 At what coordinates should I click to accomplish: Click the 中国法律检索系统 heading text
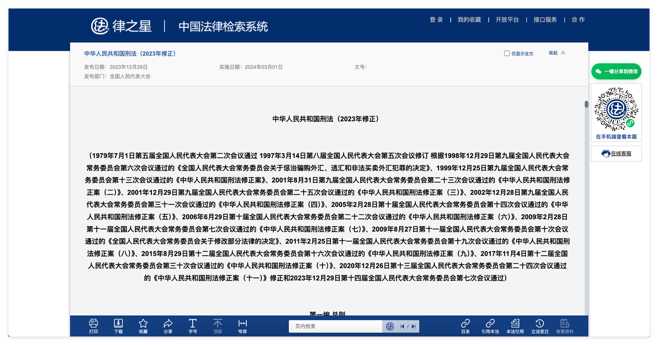pos(223,26)
